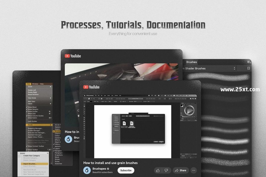Toggle Show Context Toolbar option

pos(39,146)
